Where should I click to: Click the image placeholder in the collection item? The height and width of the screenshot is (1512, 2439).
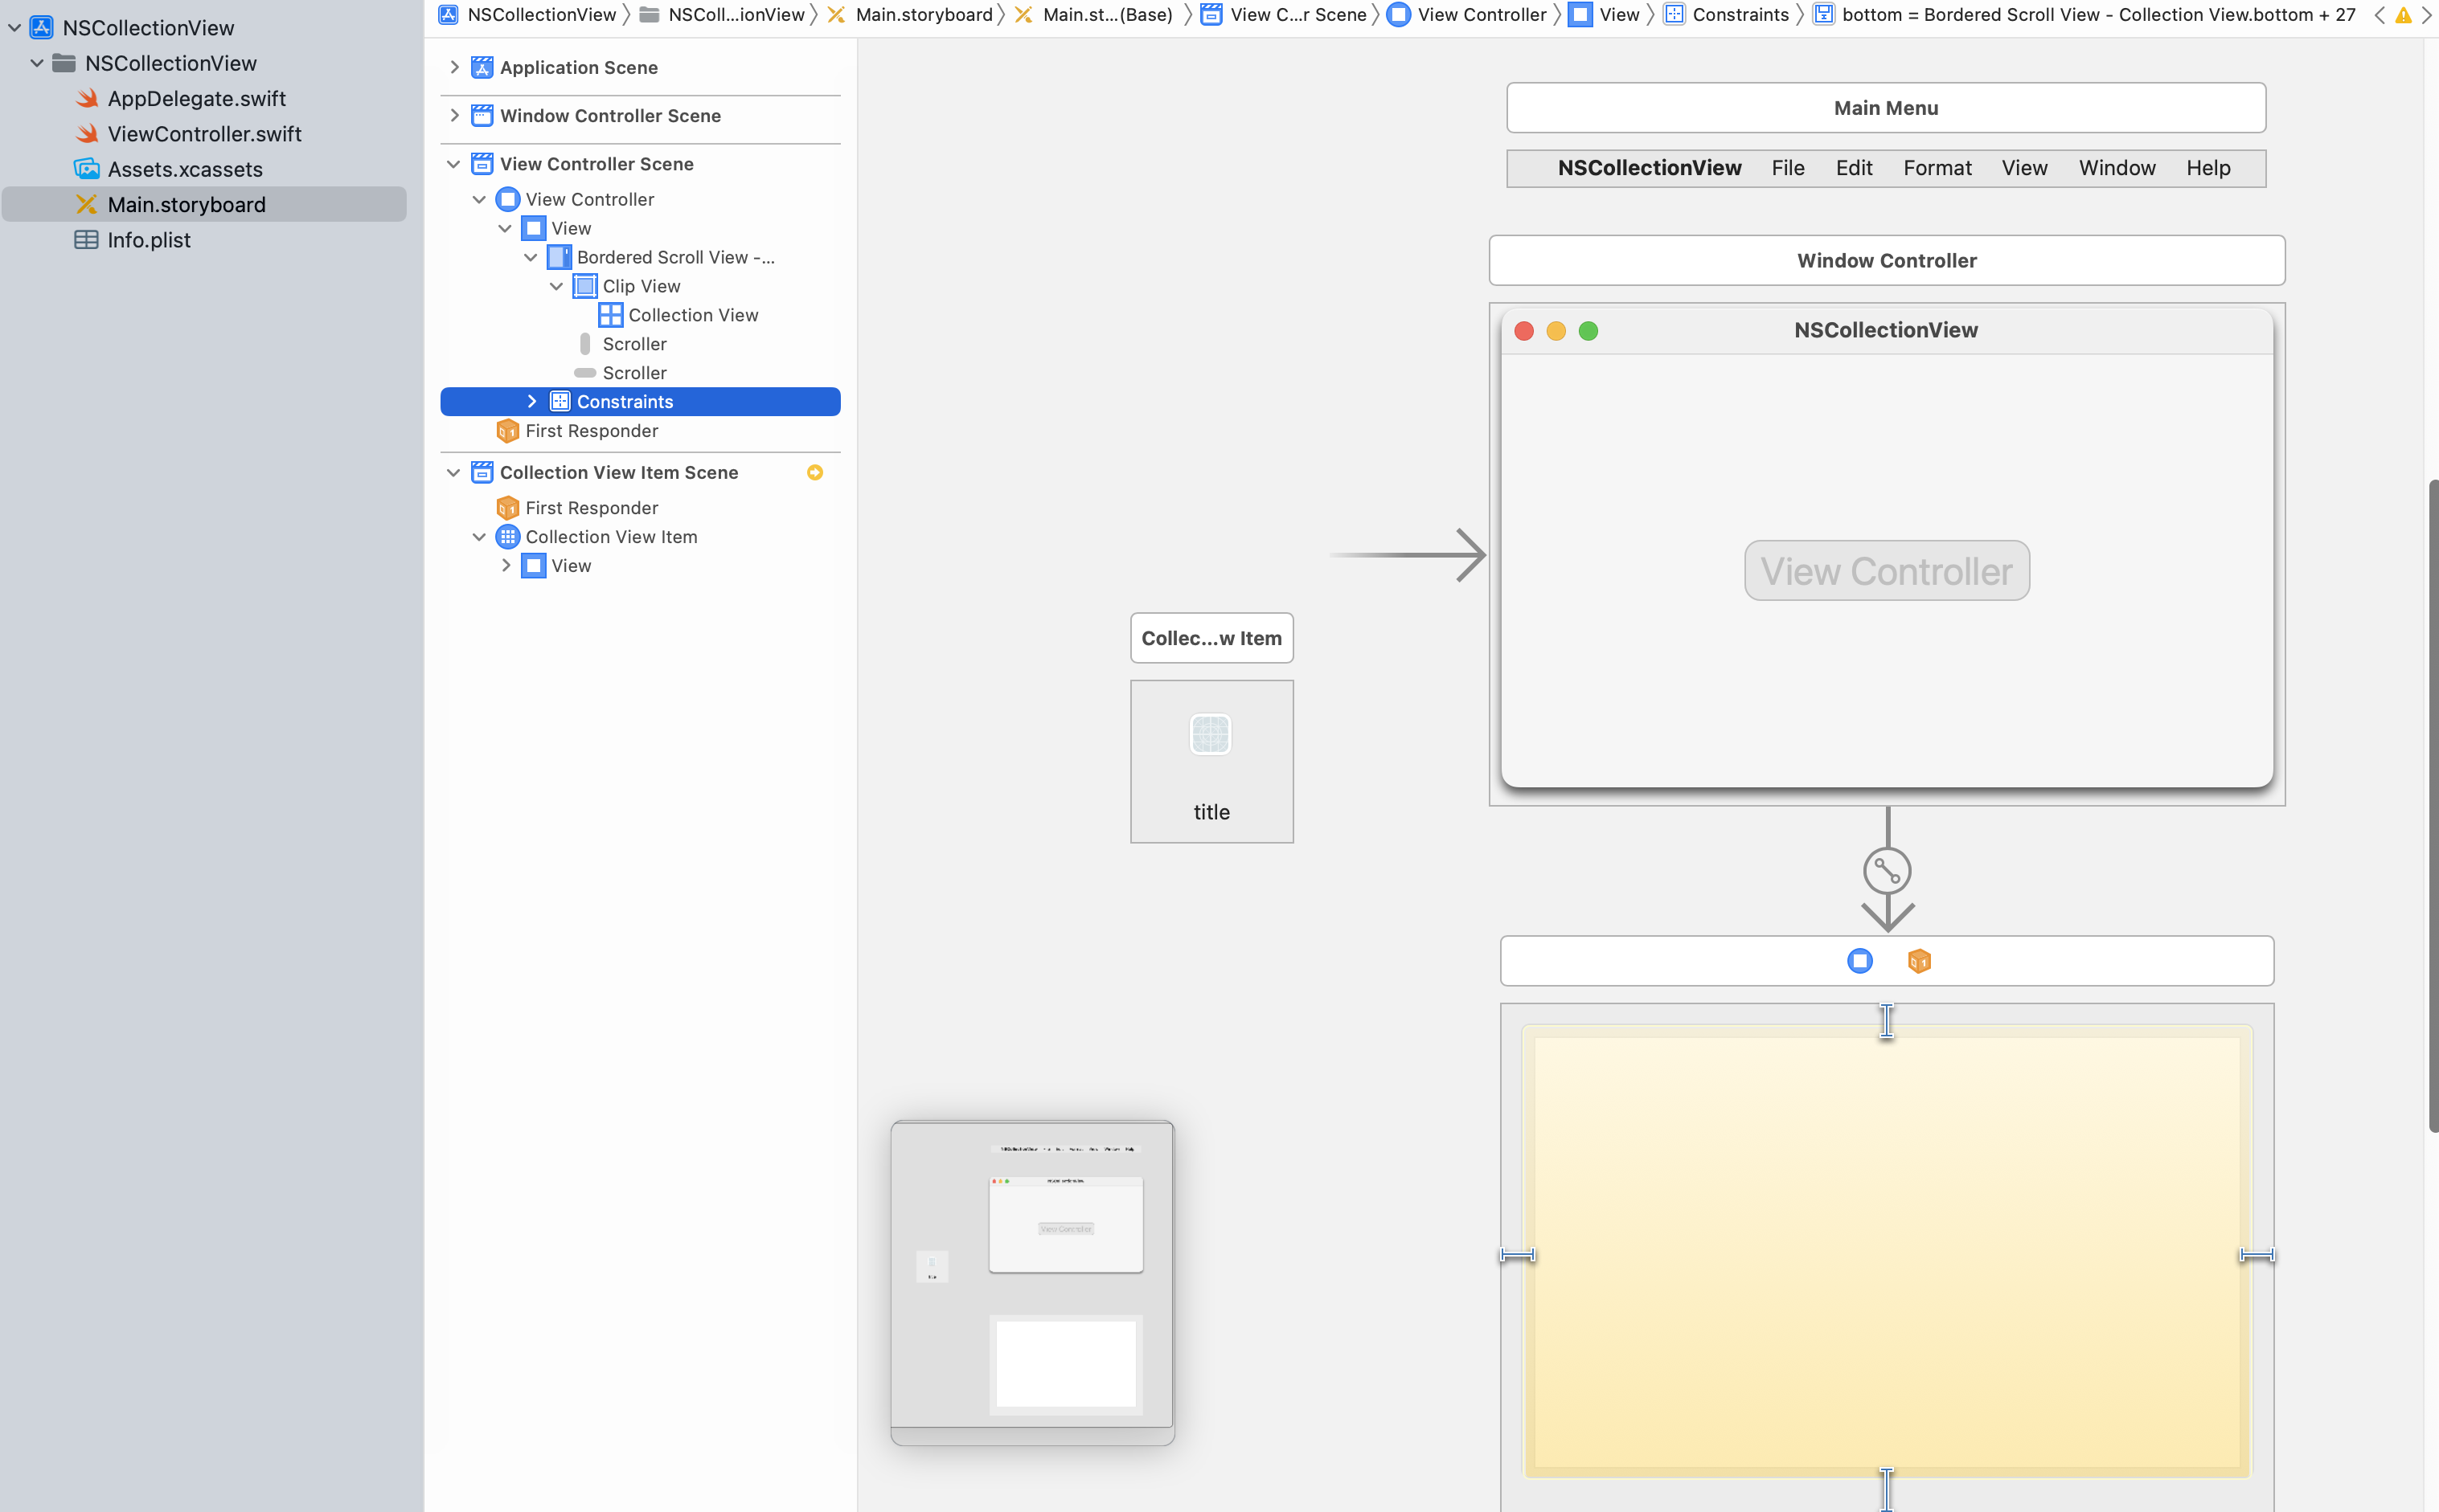click(x=1210, y=735)
